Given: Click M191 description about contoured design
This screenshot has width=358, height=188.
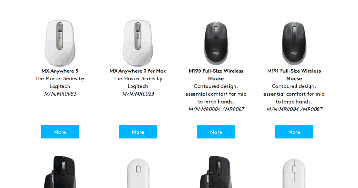Looking at the screenshot, I should (x=294, y=94).
